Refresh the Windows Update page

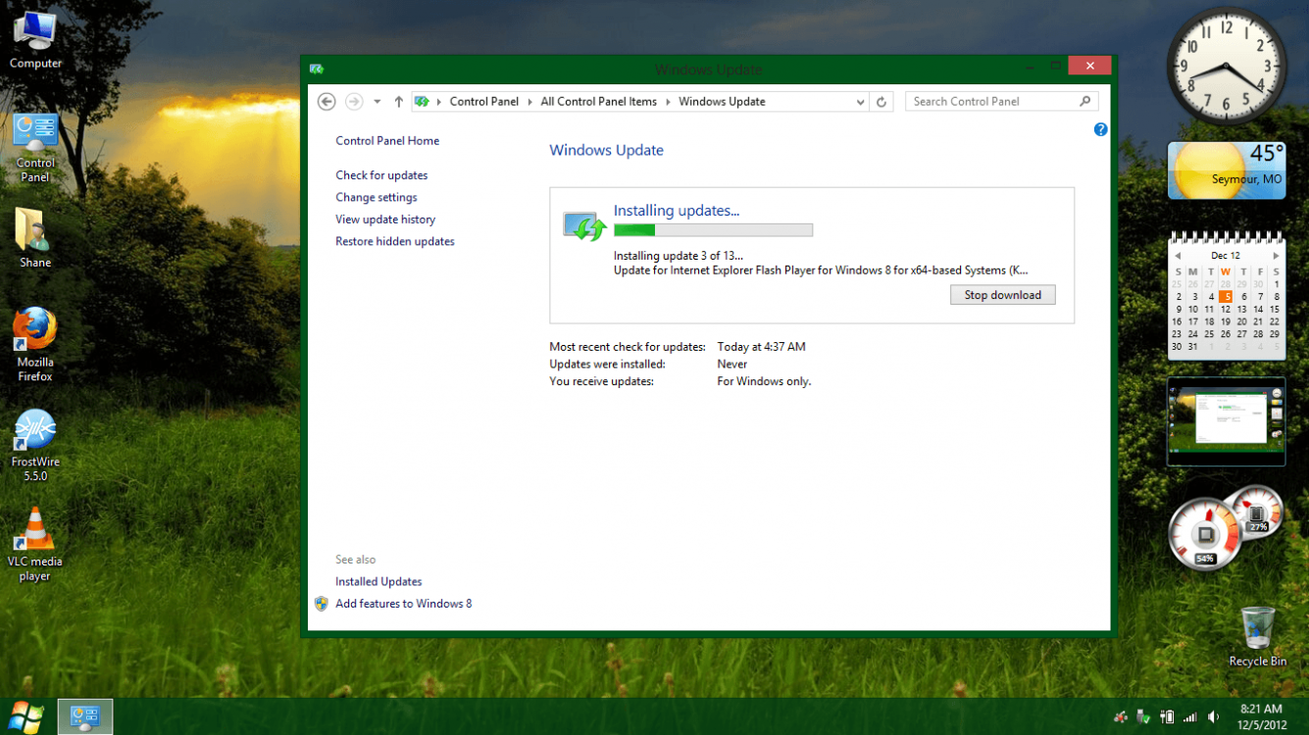881,102
